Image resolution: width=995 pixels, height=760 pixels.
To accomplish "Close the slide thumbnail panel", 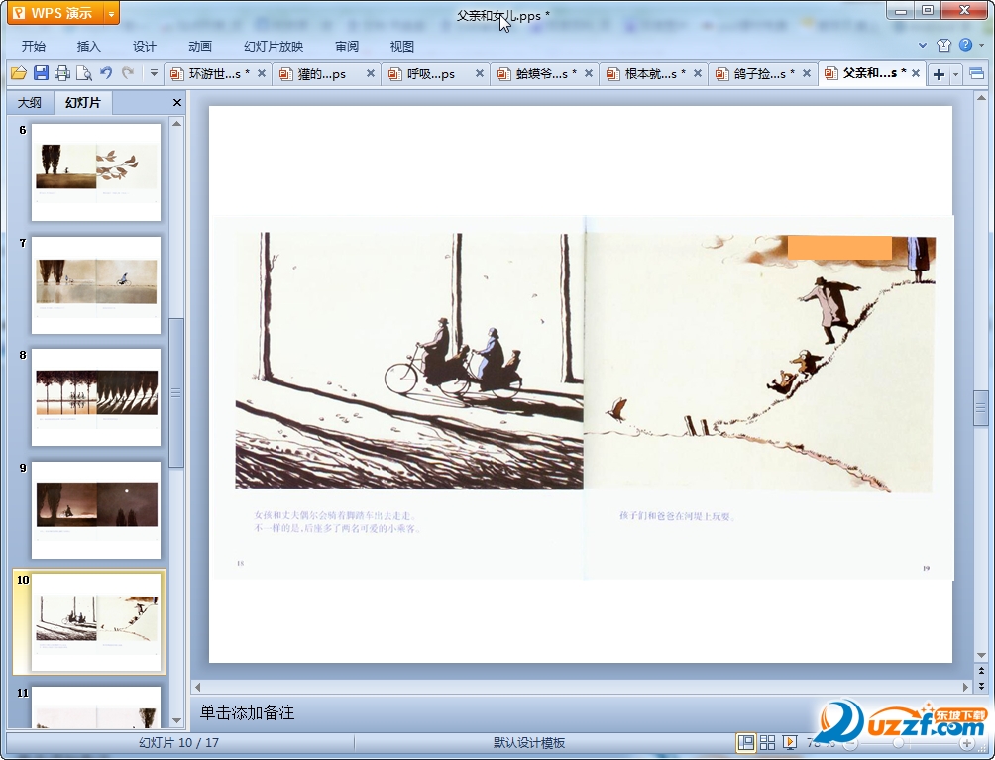I will [177, 102].
